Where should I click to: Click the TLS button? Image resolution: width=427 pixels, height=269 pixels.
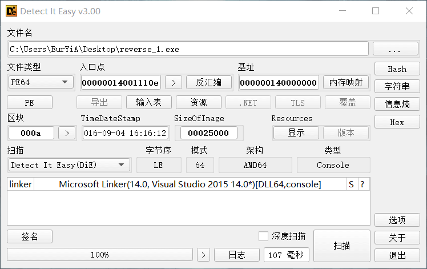298,102
